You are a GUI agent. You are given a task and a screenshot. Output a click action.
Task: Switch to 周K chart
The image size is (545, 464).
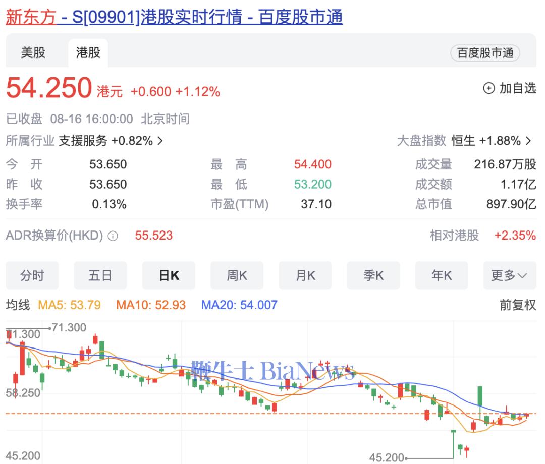[237, 276]
